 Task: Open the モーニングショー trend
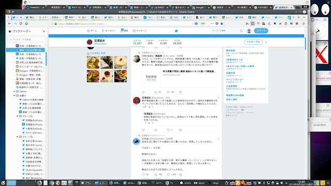click(x=235, y=80)
